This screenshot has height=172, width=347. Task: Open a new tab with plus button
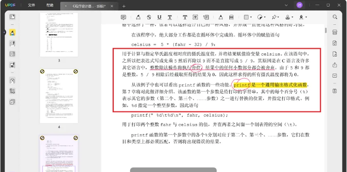point(123,6)
